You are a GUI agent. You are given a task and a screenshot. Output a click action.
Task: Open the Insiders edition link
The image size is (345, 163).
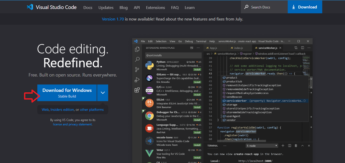coord(62,110)
